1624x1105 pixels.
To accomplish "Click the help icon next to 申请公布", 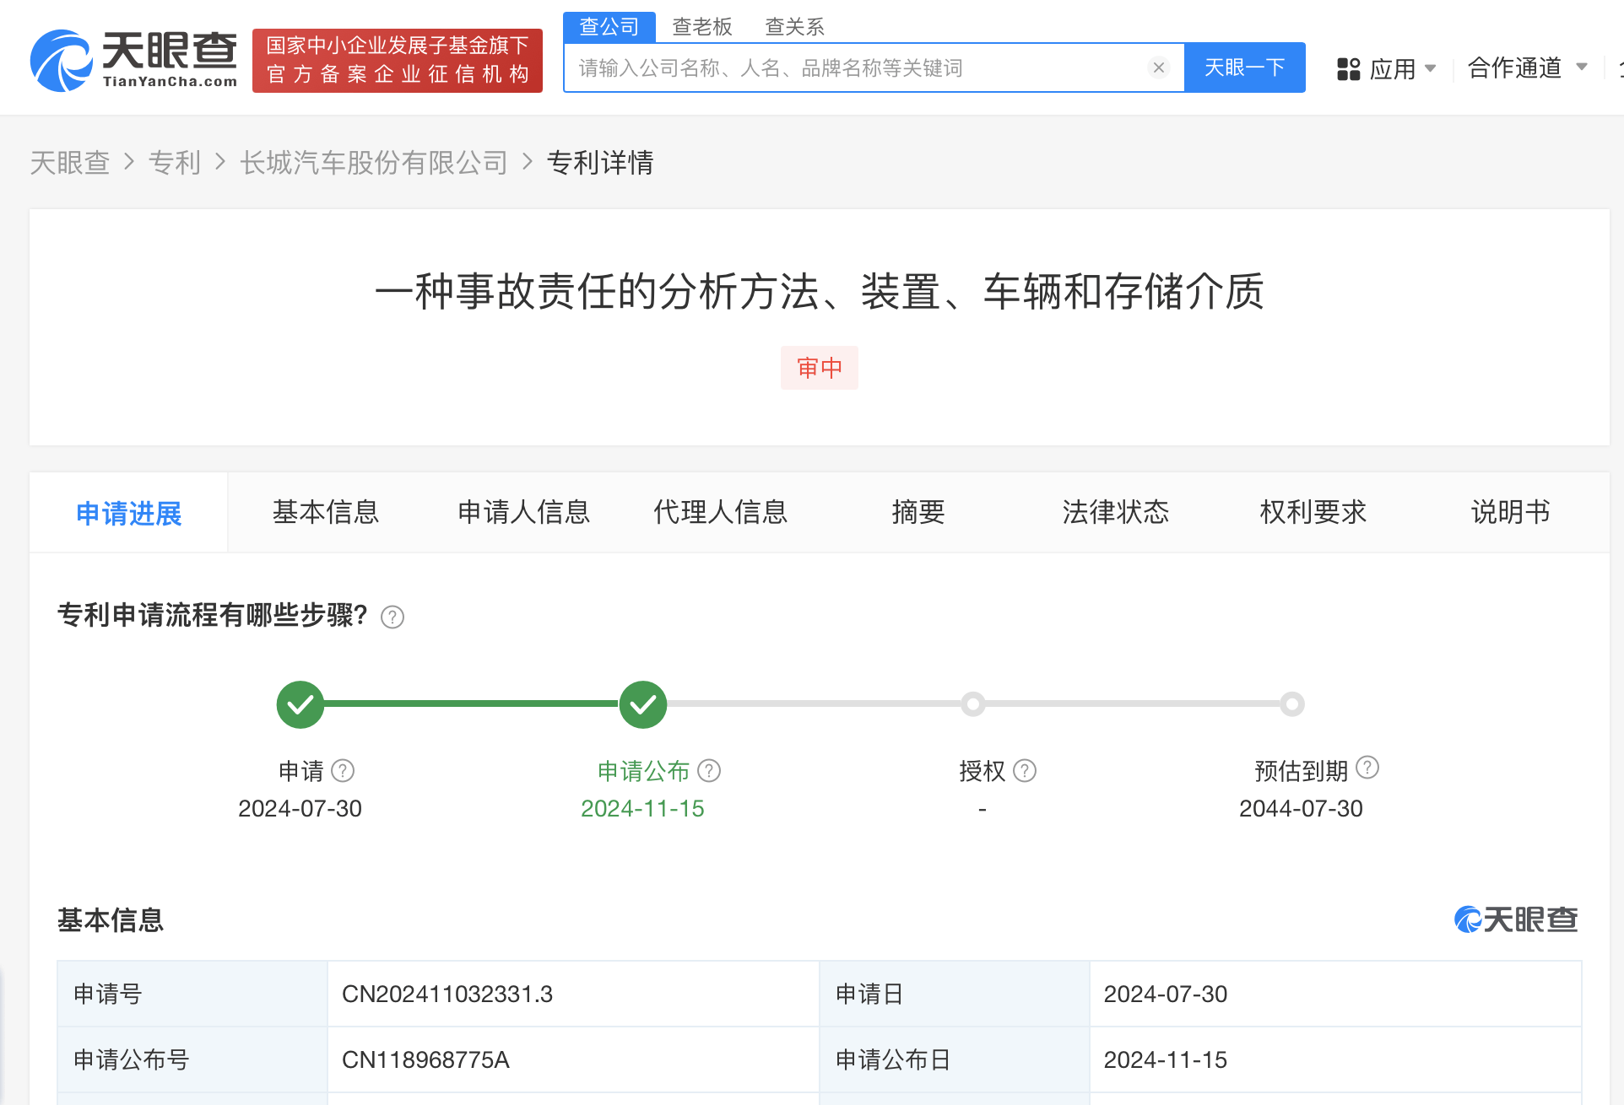I will (709, 771).
